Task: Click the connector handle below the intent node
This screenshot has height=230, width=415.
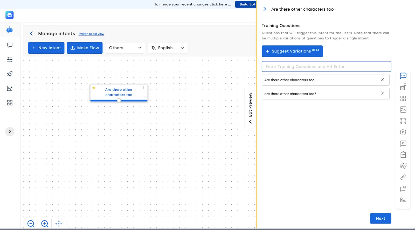Action: coord(119,100)
